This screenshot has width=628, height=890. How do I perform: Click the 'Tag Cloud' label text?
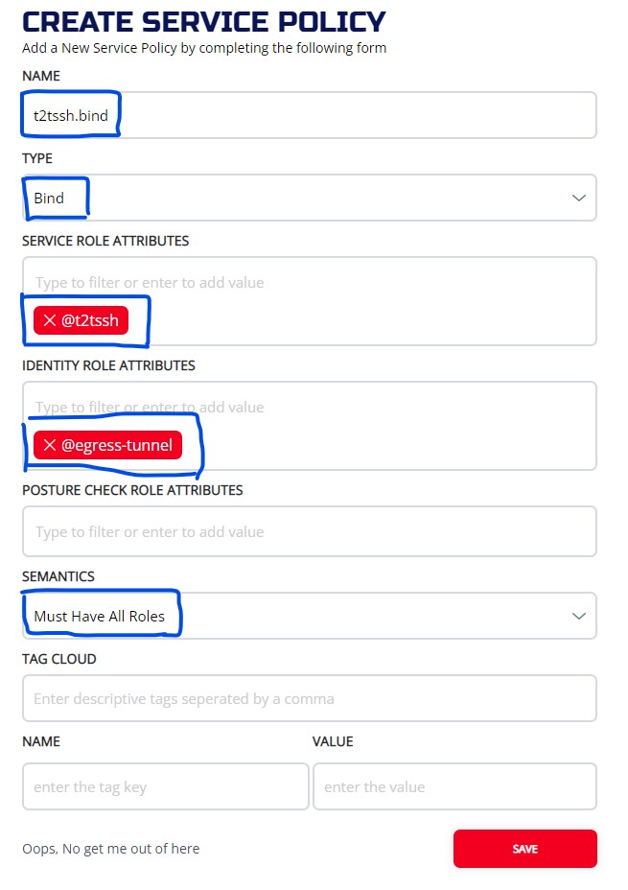59,659
